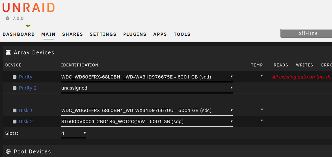Screen dimensions: 332x157
Task: Click the Array Devices stack icon
Action: point(8,53)
